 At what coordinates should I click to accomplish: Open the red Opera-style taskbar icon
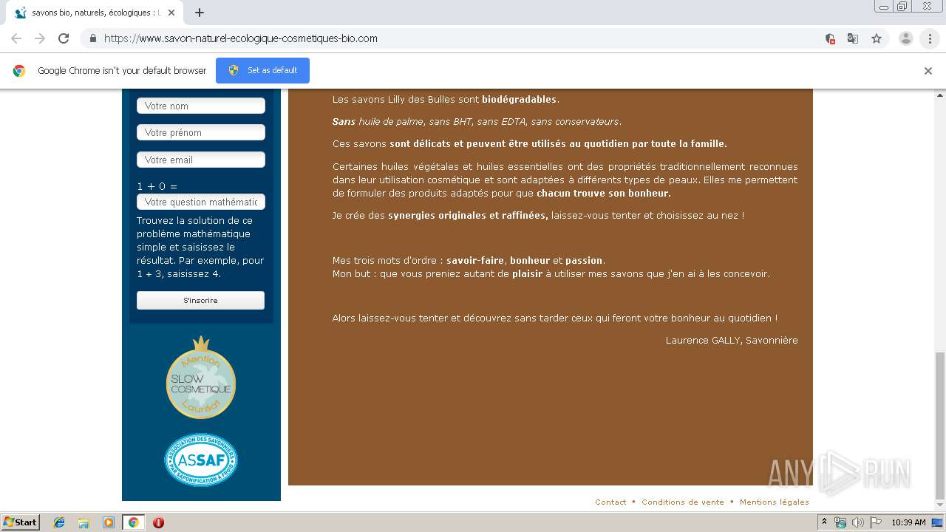point(158,522)
